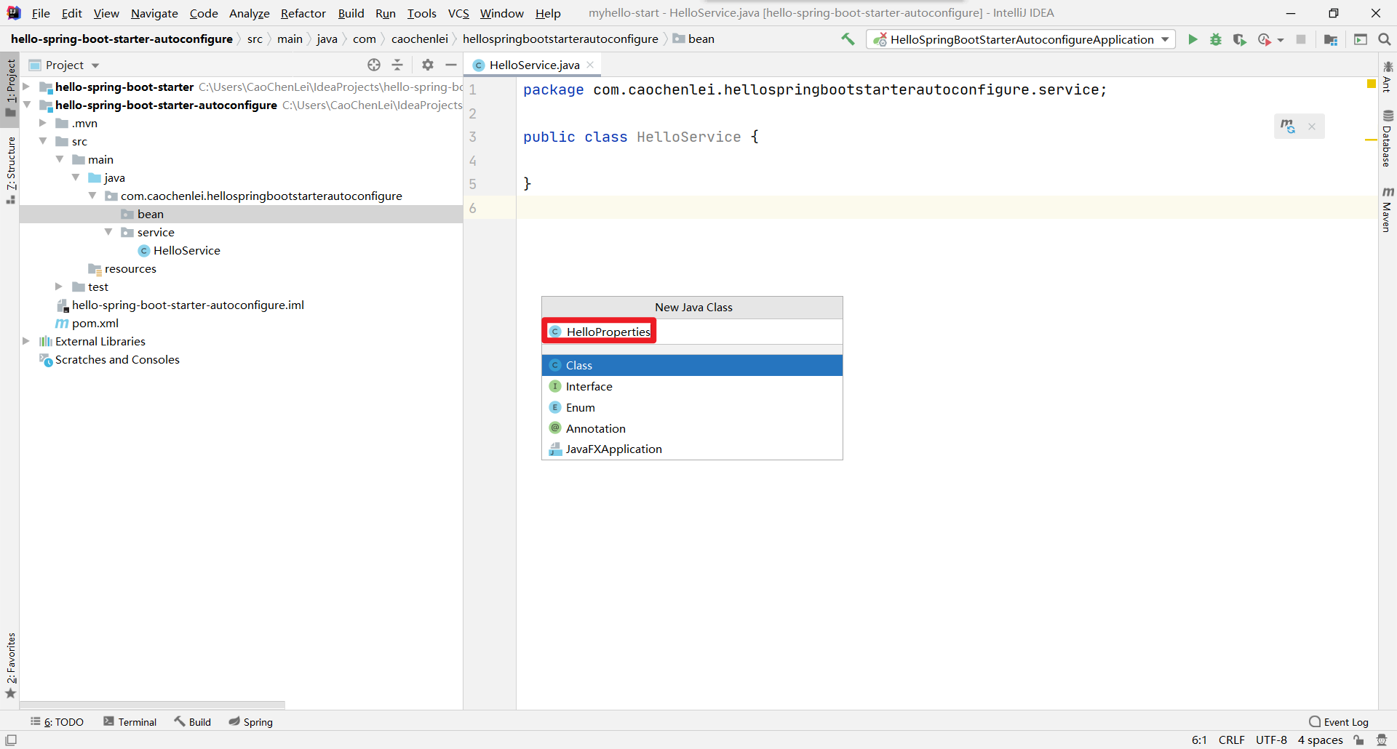Open the Favorites tool window

(x=11, y=665)
